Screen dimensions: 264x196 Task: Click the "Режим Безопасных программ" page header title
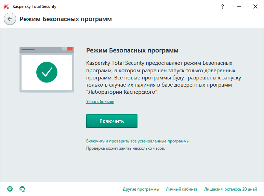pos(66,19)
